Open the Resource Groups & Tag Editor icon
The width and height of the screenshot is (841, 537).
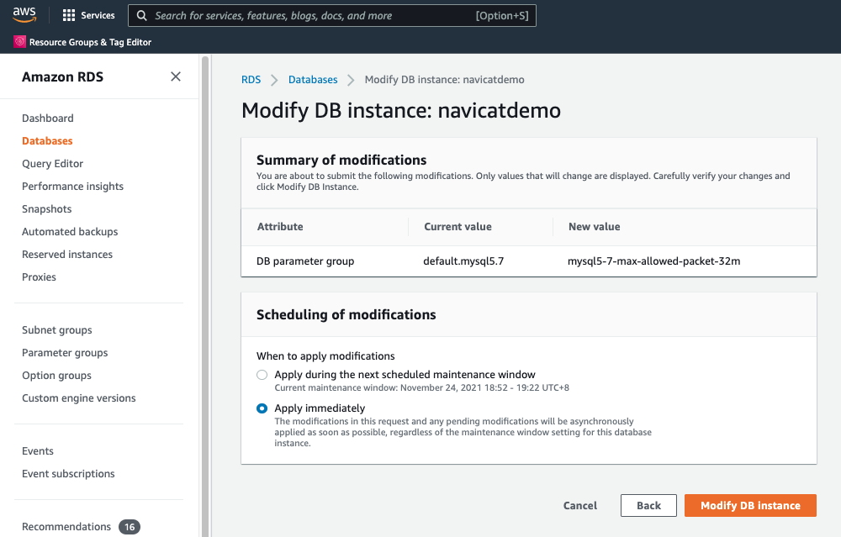[20, 42]
